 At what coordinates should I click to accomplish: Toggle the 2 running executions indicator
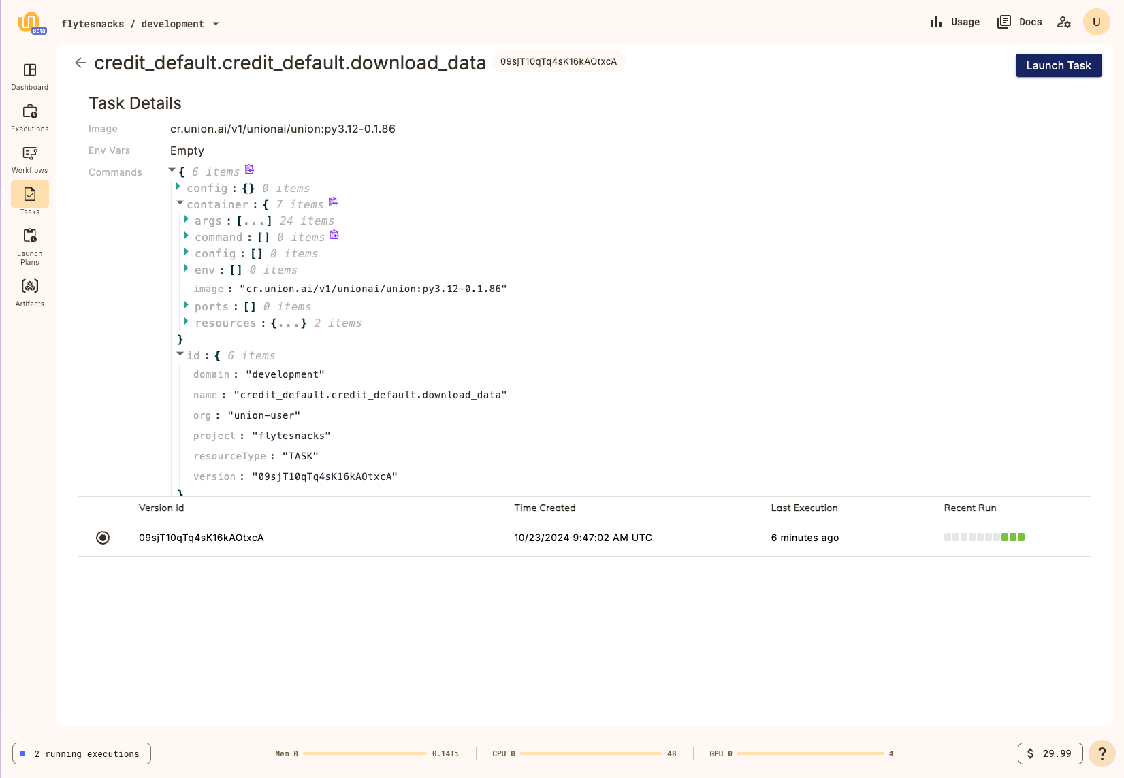pos(81,753)
